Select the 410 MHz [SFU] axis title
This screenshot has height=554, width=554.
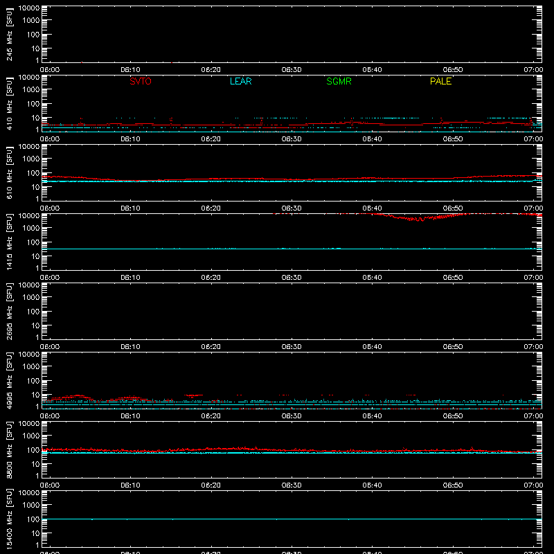pyautogui.click(x=9, y=103)
